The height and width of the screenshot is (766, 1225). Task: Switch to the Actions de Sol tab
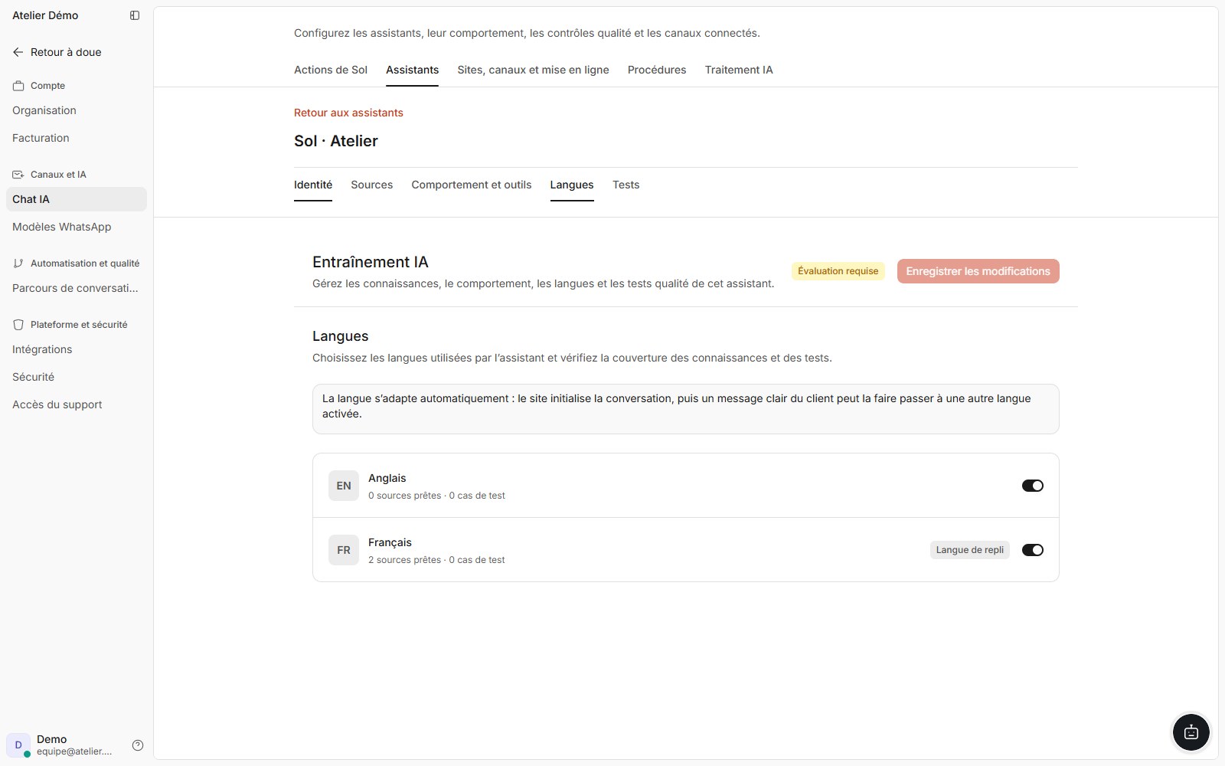331,70
